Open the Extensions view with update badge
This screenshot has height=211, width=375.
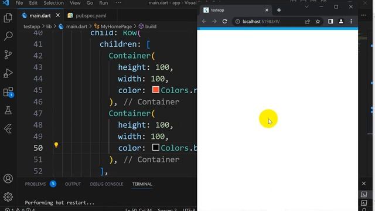pyautogui.click(x=8, y=92)
